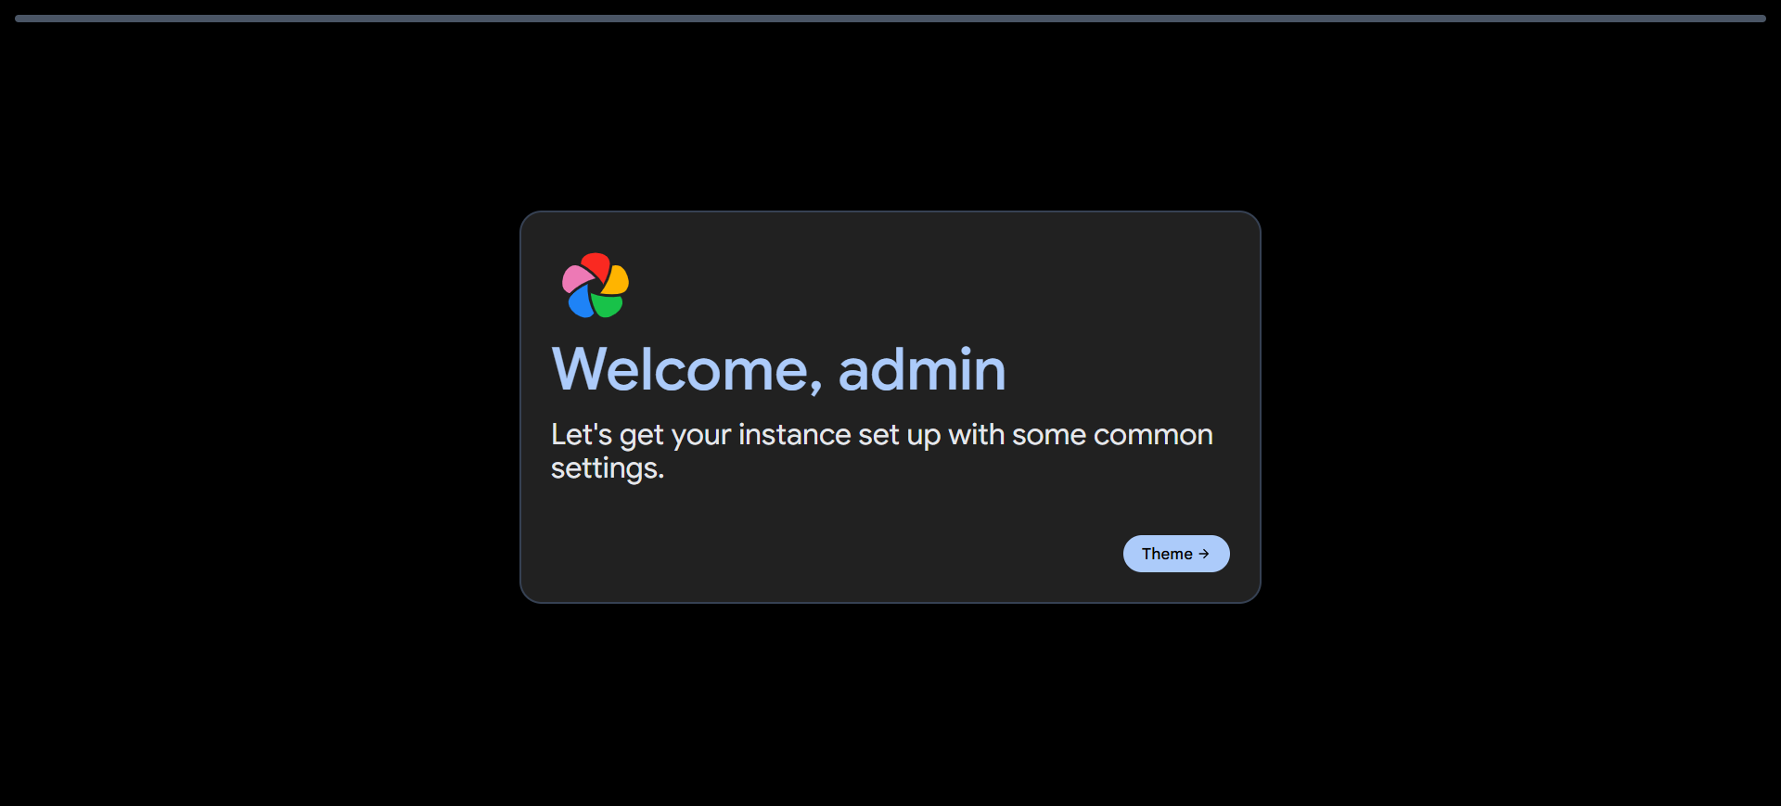Click the pink petal of the logo
The height and width of the screenshot is (806, 1781).
[x=576, y=278]
